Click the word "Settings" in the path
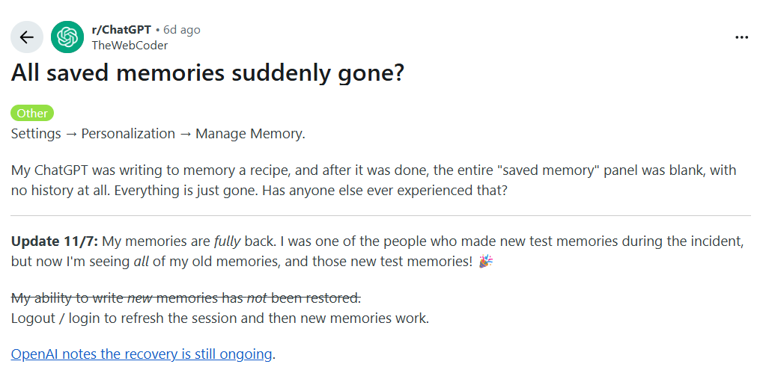769x379 pixels. coord(36,134)
